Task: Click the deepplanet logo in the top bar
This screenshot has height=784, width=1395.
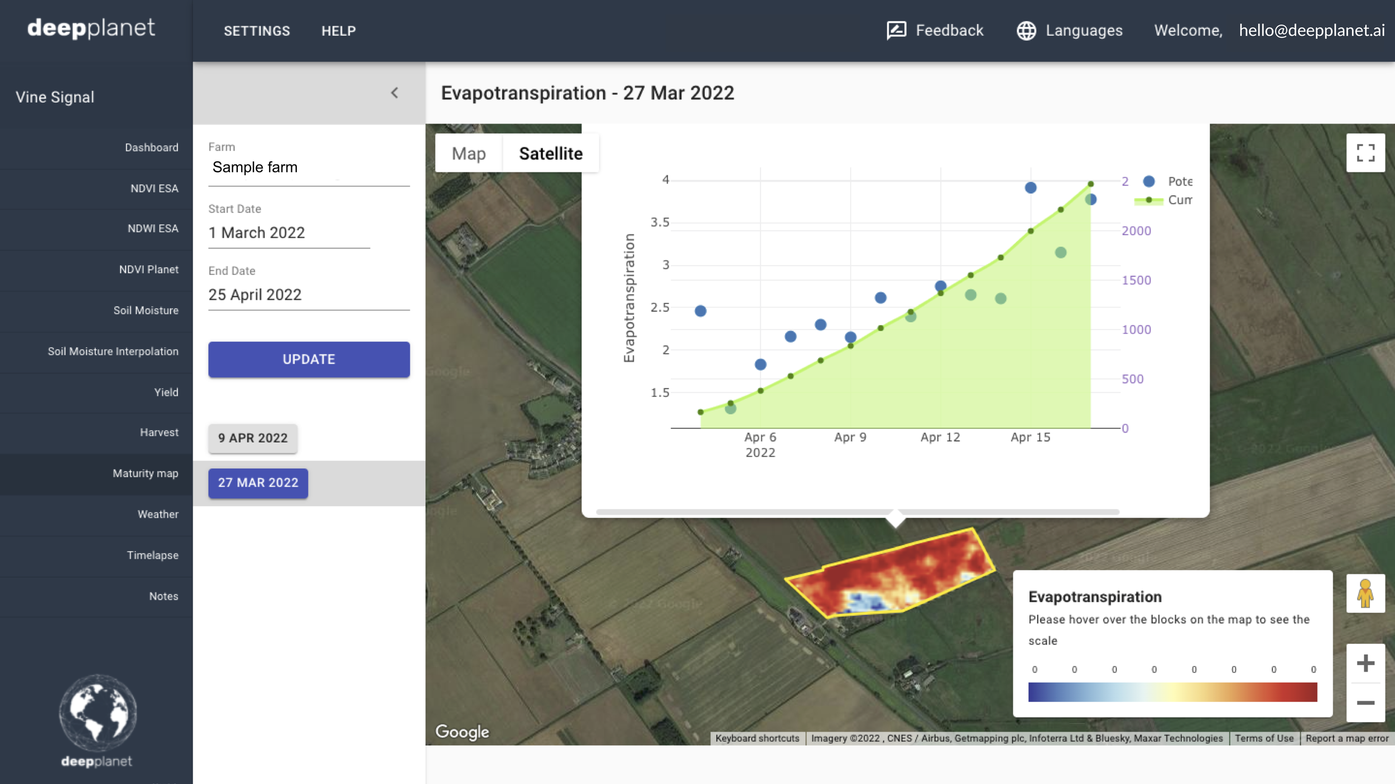Action: coord(91,28)
